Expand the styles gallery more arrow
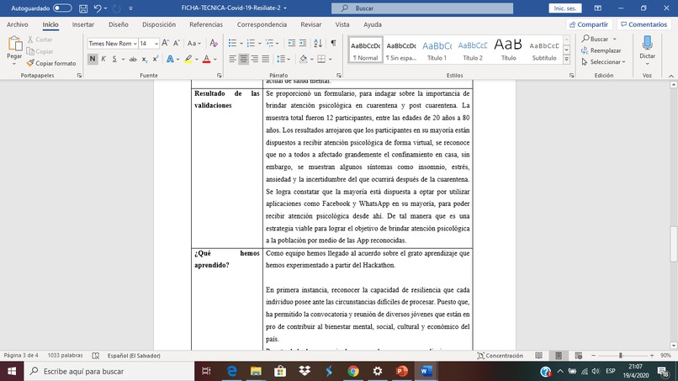The image size is (678, 381). [566, 59]
